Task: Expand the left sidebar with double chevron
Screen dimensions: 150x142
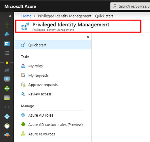Action: click(10, 16)
